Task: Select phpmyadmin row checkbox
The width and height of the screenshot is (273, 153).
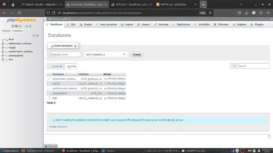Action: click(x=49, y=93)
